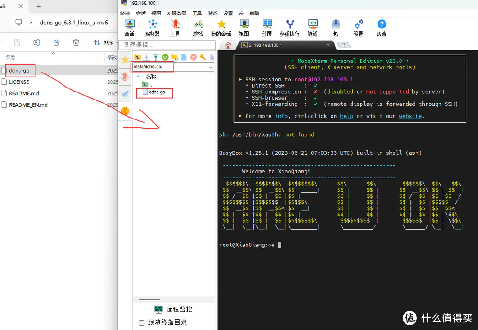The height and width of the screenshot is (330, 478).
Task: Toggle 跟随终端目录 checkbox
Action: pyautogui.click(x=142, y=322)
